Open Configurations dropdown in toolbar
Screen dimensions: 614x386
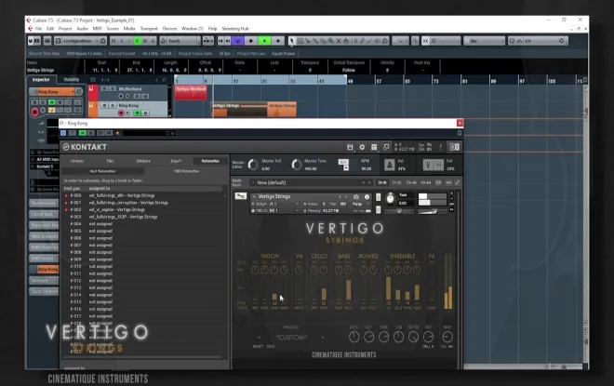(x=80, y=41)
